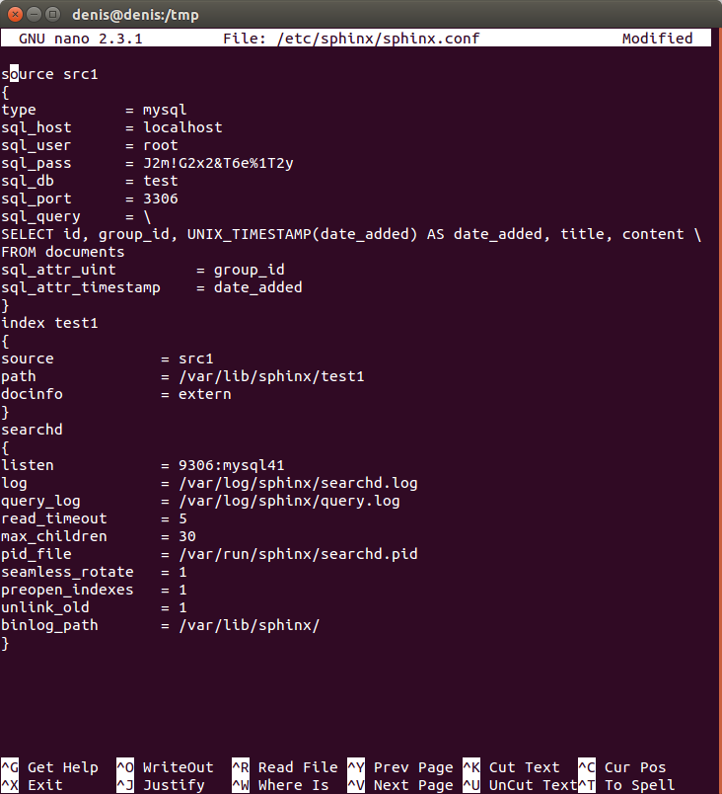Screen dimensions: 722x794
Task: Click the localhost value of sql_host
Action: (x=183, y=127)
